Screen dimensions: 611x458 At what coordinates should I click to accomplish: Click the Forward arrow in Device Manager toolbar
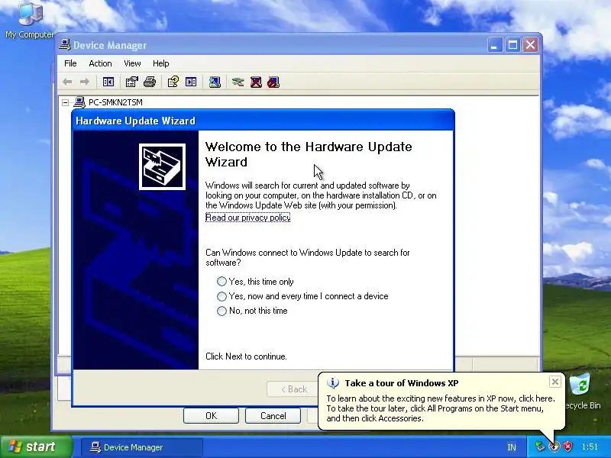pos(85,82)
